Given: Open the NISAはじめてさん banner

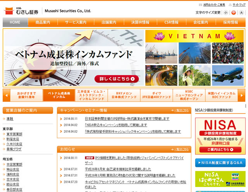Looking at the screenshot, I should point(220,179).
